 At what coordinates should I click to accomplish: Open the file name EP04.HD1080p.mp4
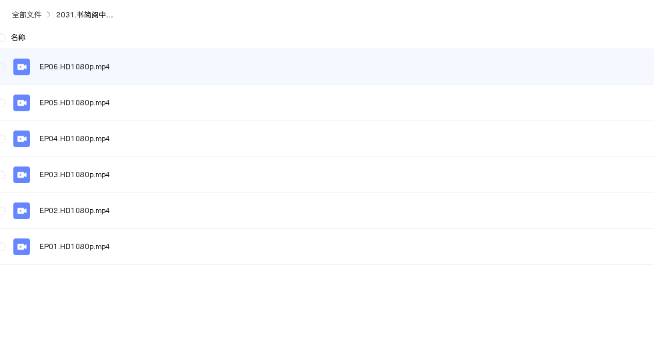pos(74,139)
